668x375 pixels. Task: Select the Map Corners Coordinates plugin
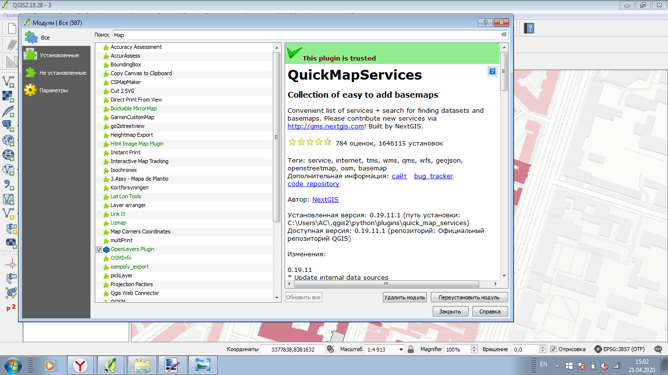[x=140, y=232]
